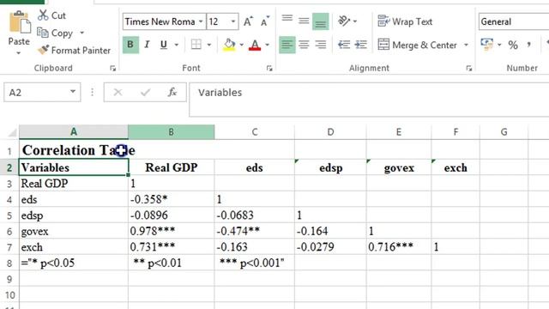Open General number format box
Image resolution: width=549 pixels, height=309 pixels.
pos(513,21)
